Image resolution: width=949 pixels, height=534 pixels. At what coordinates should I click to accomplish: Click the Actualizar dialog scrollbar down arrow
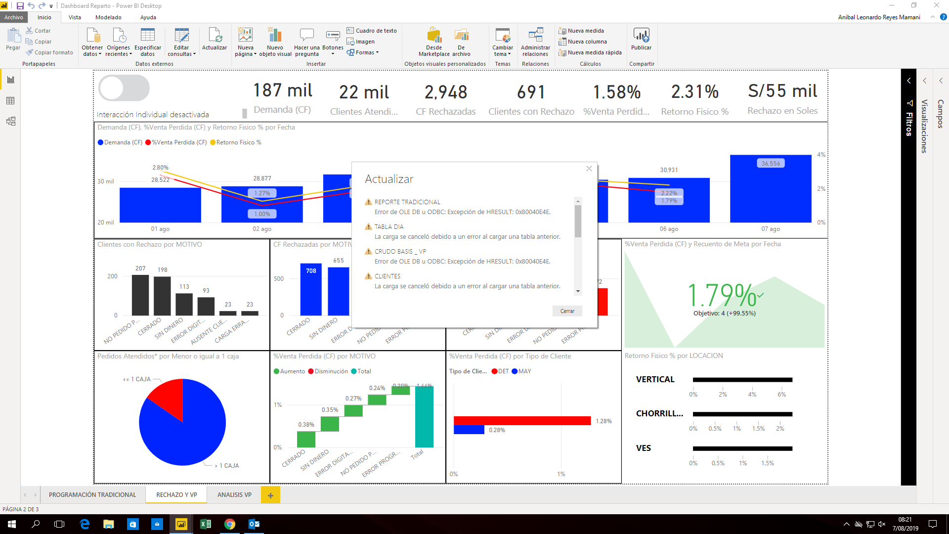(578, 292)
